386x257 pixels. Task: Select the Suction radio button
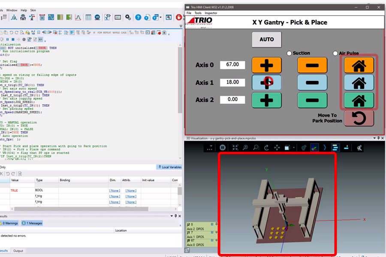point(289,53)
